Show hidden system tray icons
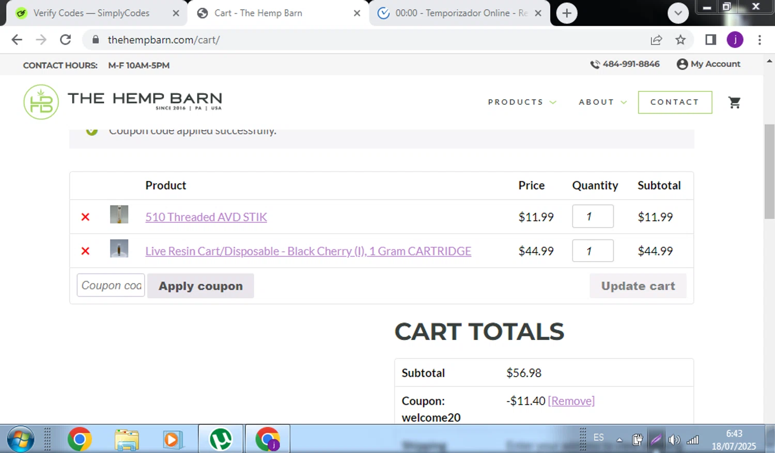 coord(619,440)
